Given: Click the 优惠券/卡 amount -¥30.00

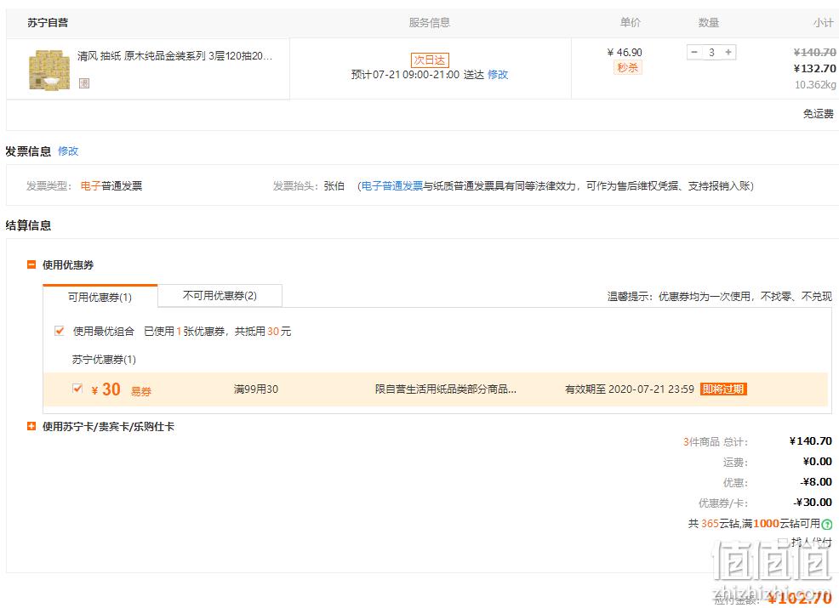Looking at the screenshot, I should (813, 502).
